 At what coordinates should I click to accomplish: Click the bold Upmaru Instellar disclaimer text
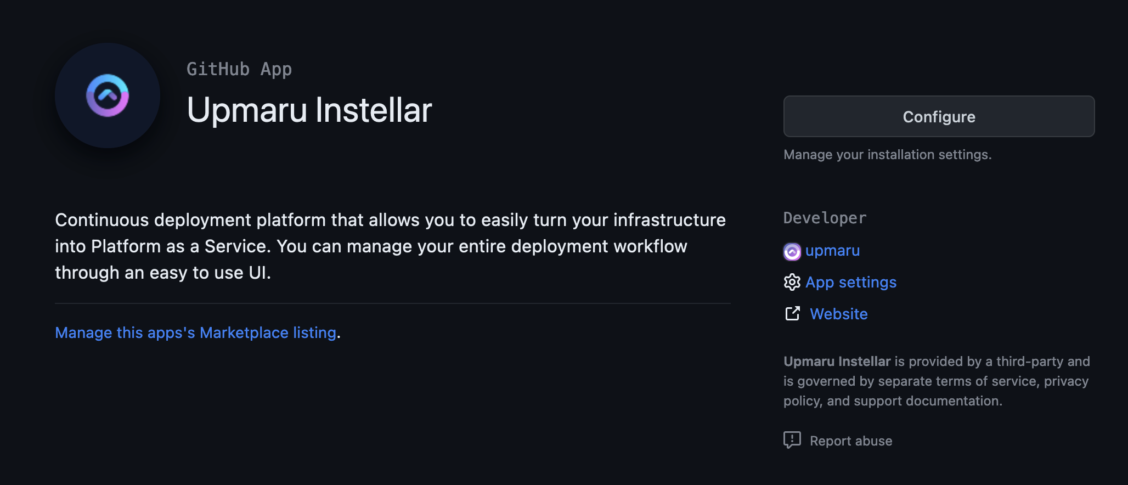click(x=836, y=361)
